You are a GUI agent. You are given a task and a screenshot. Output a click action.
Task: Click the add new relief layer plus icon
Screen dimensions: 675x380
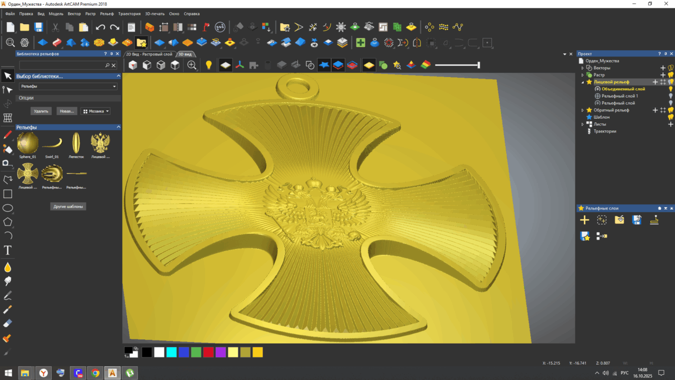[584, 220]
